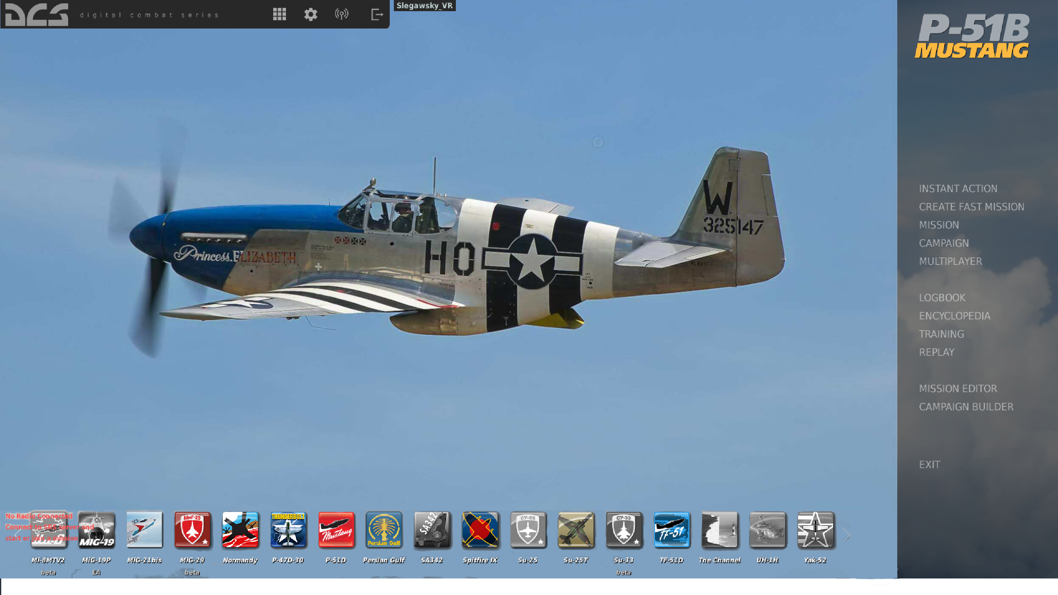The height and width of the screenshot is (595, 1058).
Task: Select the MiG-29 module icon
Action: (x=193, y=530)
